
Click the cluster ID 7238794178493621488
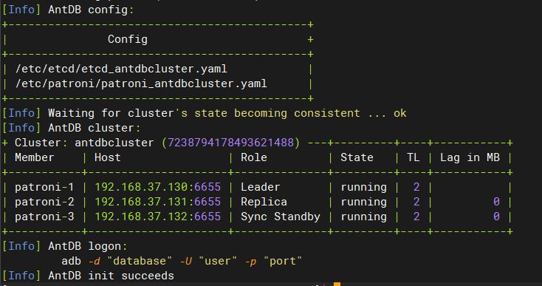(x=230, y=143)
